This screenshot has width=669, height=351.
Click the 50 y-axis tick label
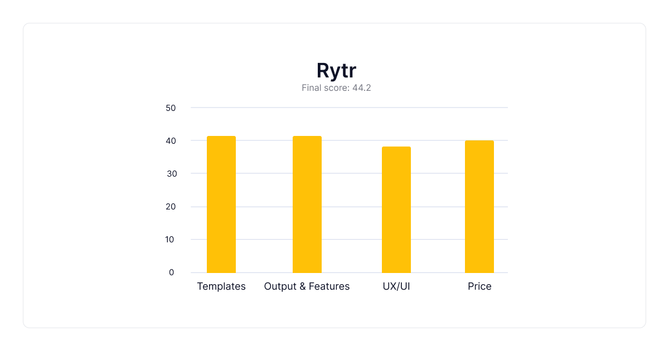tap(171, 108)
